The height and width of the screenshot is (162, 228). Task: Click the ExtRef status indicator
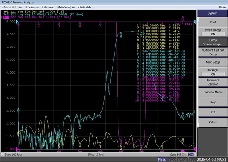click(182, 160)
